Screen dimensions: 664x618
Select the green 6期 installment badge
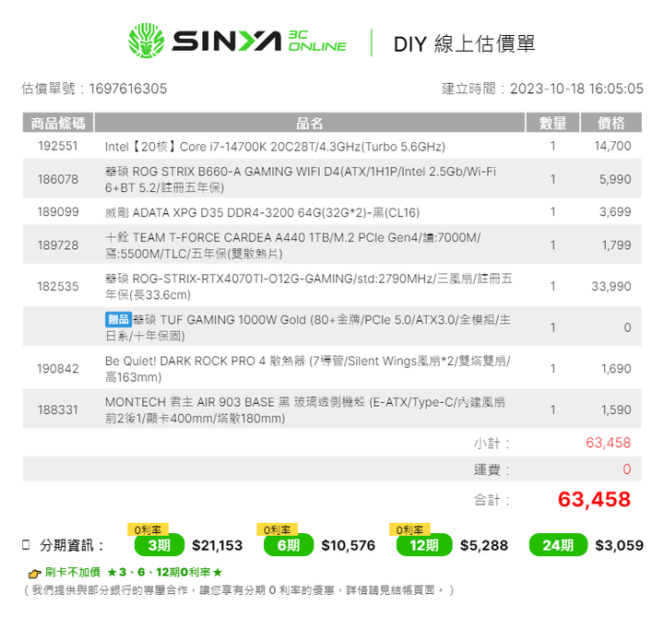coord(289,545)
